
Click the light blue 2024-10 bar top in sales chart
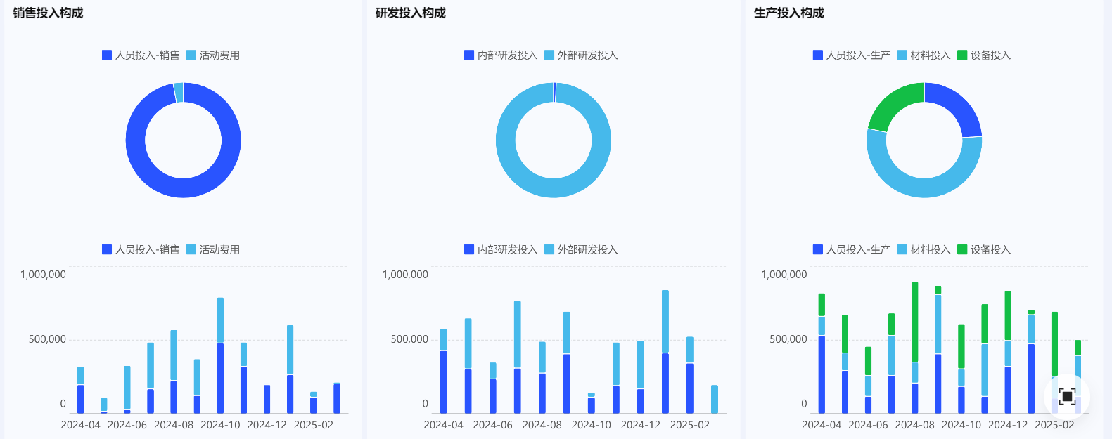click(220, 320)
